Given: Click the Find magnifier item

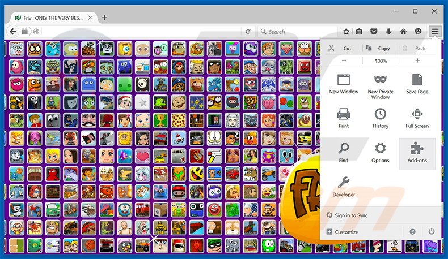Looking at the screenshot, I should 344,154.
